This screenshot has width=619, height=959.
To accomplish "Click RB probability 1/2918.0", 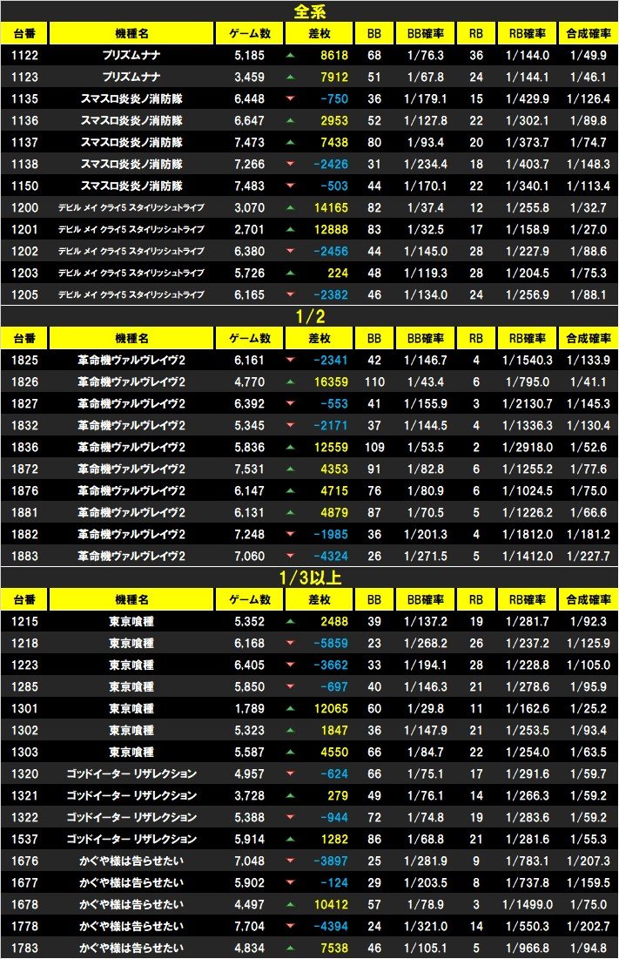I will (x=528, y=448).
